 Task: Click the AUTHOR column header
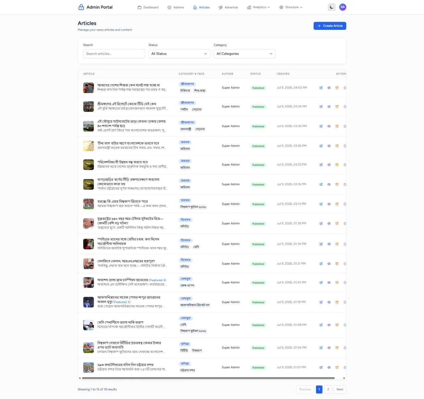point(228,74)
